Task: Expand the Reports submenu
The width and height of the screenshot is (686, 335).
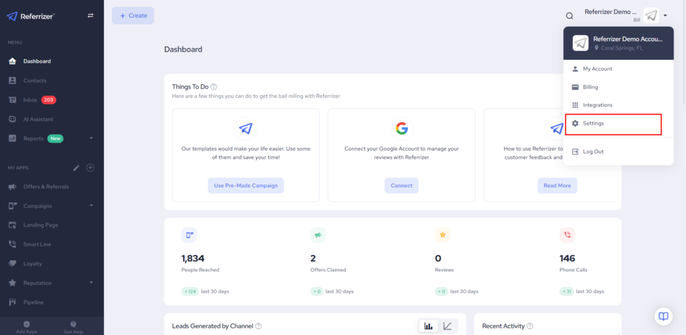Action: 90,139
